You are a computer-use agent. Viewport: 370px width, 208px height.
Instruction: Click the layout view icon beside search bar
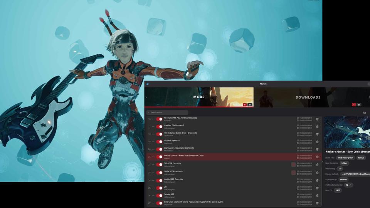pos(365,112)
